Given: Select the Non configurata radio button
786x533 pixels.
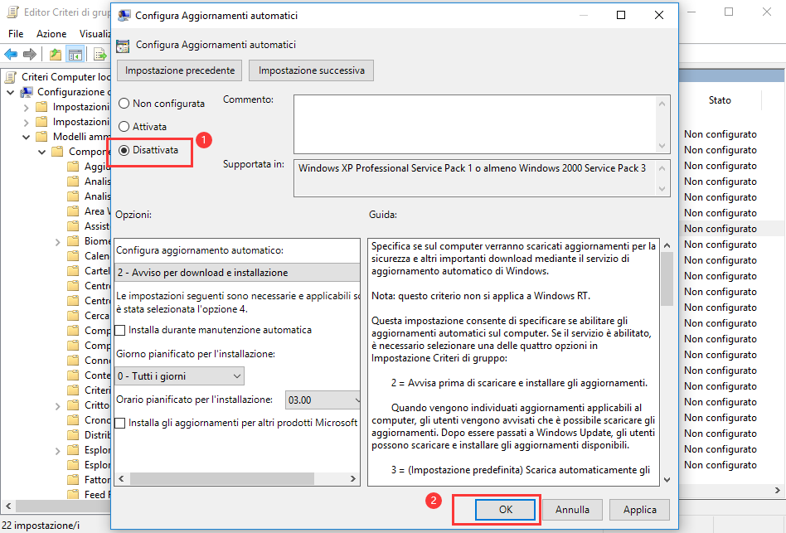Looking at the screenshot, I should [124, 103].
